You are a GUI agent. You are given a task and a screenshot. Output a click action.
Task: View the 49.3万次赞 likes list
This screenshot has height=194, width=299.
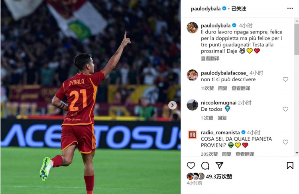tap(219, 176)
